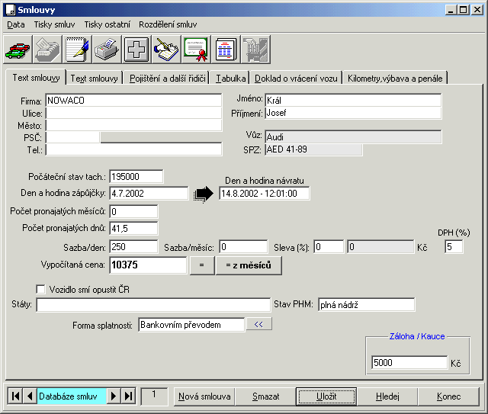Image resolution: width=488 pixels, height=414 pixels.
Task: Click Počet pronajatých dnů field 41,5
Action: click(x=133, y=229)
